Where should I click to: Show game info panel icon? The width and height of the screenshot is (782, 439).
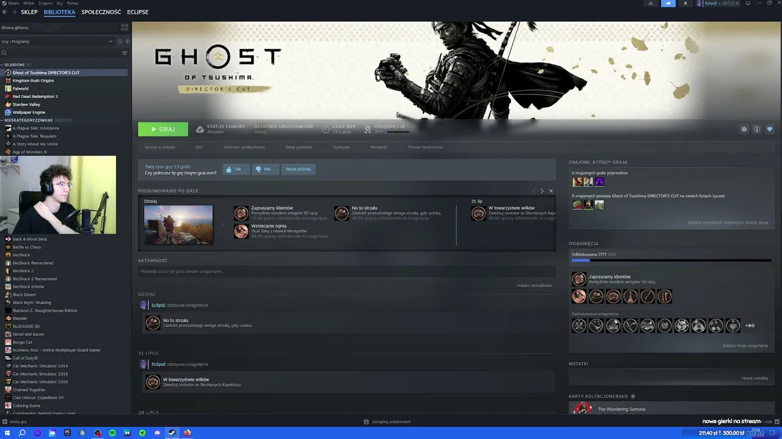(756, 129)
